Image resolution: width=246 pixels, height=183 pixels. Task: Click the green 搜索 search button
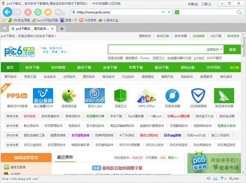[x=232, y=49]
